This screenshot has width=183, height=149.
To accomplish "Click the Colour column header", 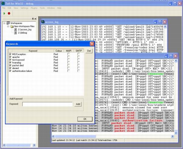I will tap(59, 51).
